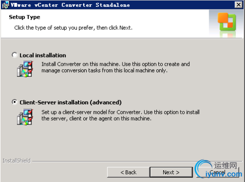245x182 pixels.
Task: Click the "Setup Type" heading
Action: pyautogui.click(x=24, y=17)
